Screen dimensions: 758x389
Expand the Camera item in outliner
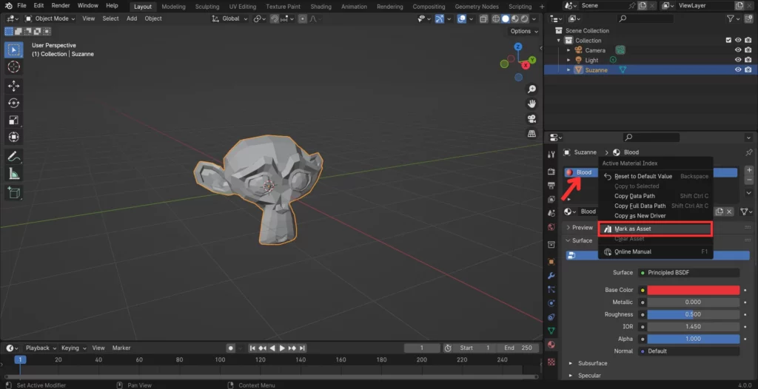click(568, 50)
